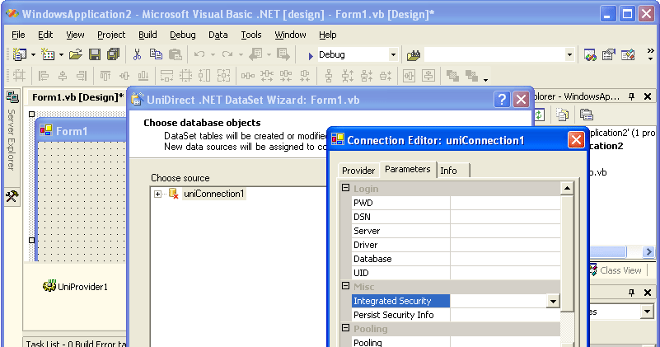The image size is (660, 347).
Task: Switch to the Provider tab
Action: pos(358,171)
